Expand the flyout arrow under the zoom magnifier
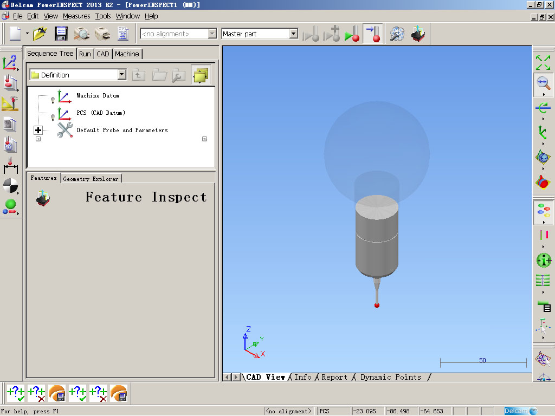The width and height of the screenshot is (555, 416). click(x=543, y=95)
